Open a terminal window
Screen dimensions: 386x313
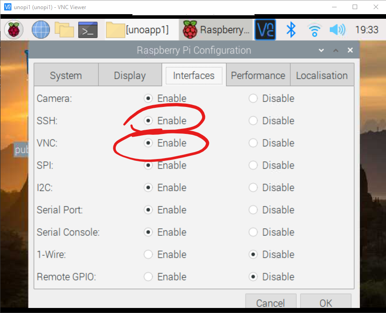(x=87, y=29)
